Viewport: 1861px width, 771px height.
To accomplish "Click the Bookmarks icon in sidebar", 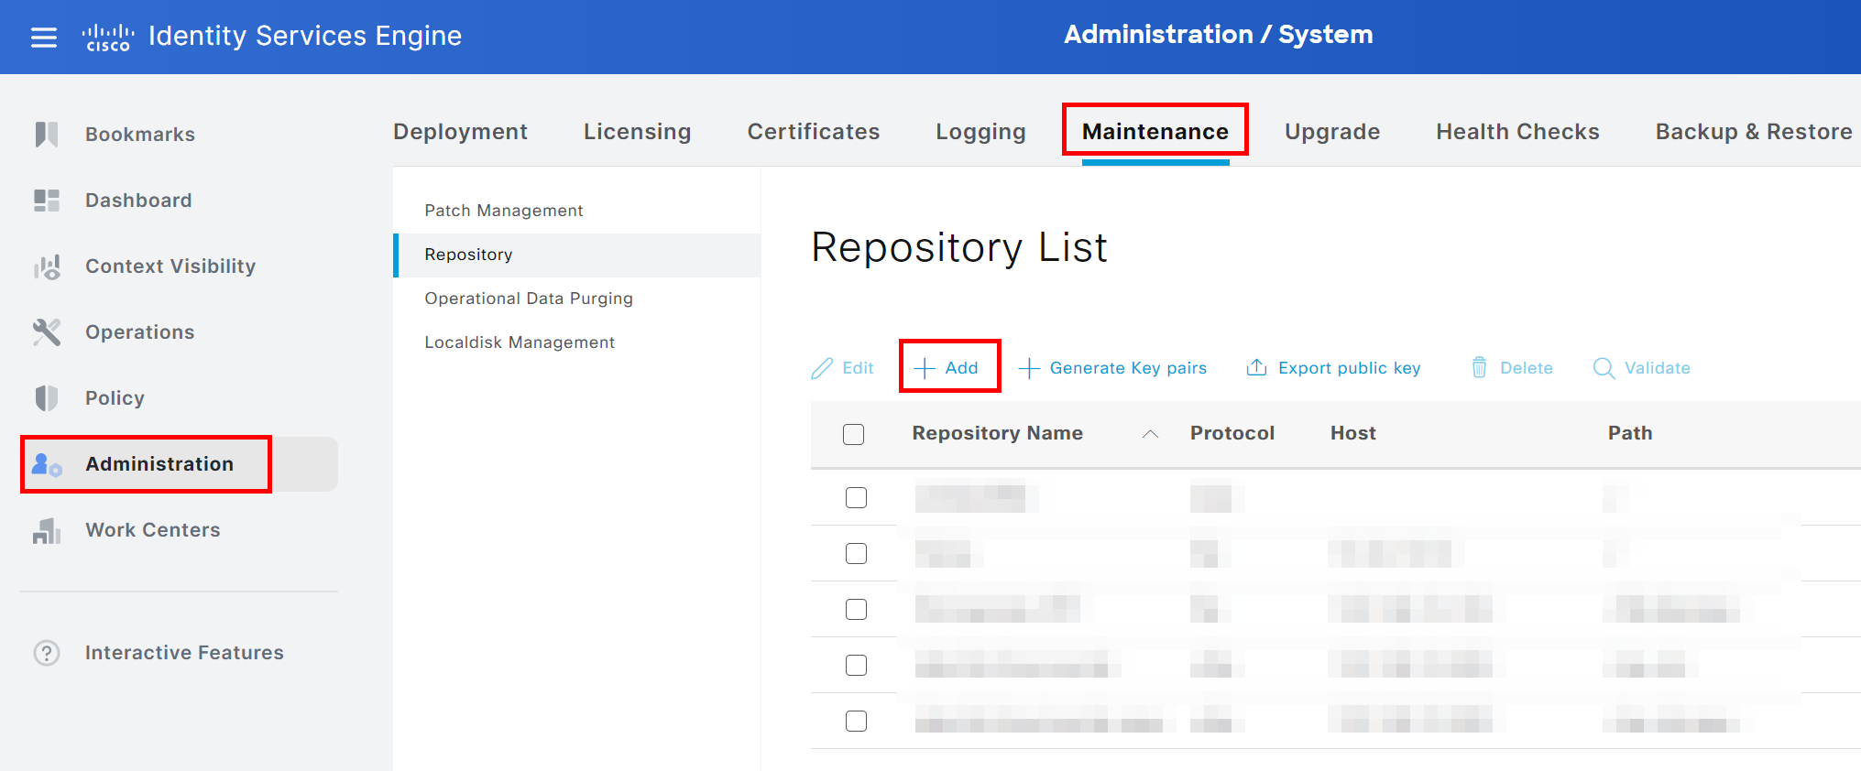I will click(47, 135).
